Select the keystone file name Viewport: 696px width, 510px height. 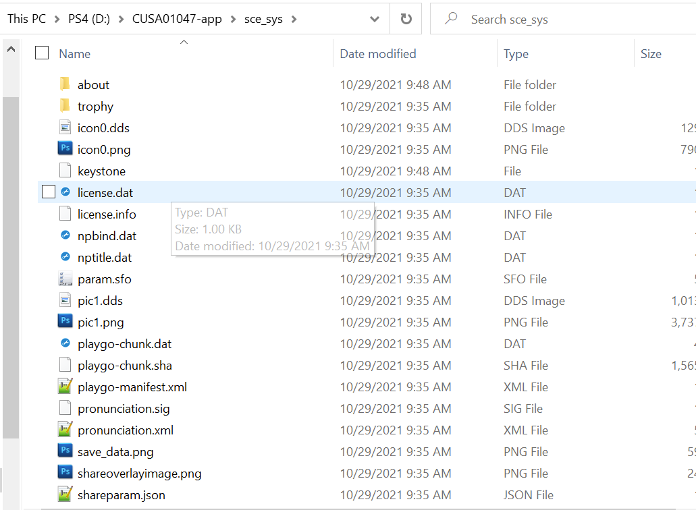click(101, 171)
